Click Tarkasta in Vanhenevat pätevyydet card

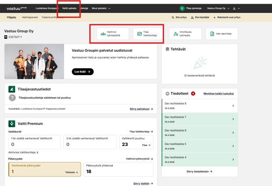pos(71,172)
